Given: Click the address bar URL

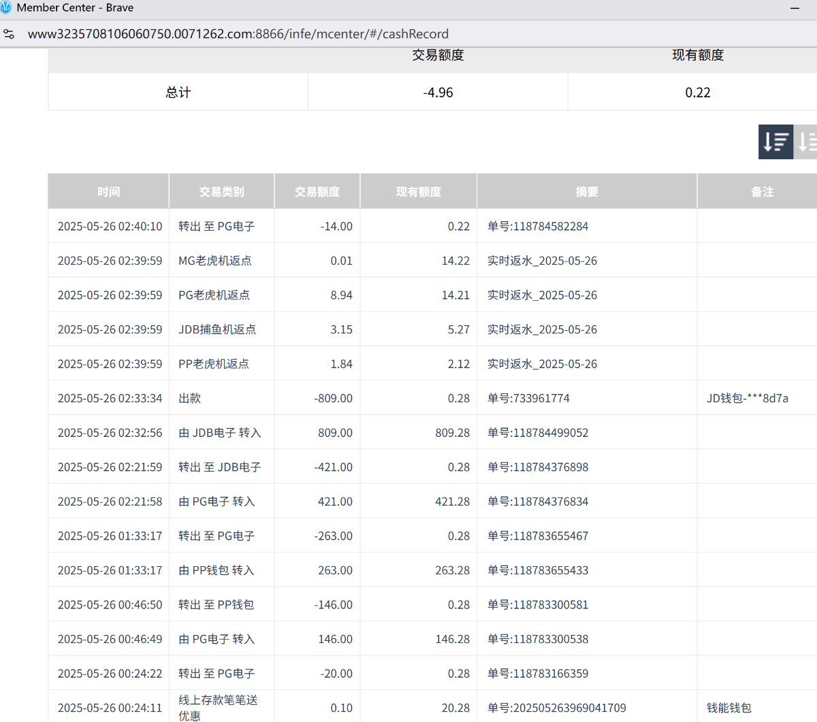Looking at the screenshot, I should click(238, 34).
